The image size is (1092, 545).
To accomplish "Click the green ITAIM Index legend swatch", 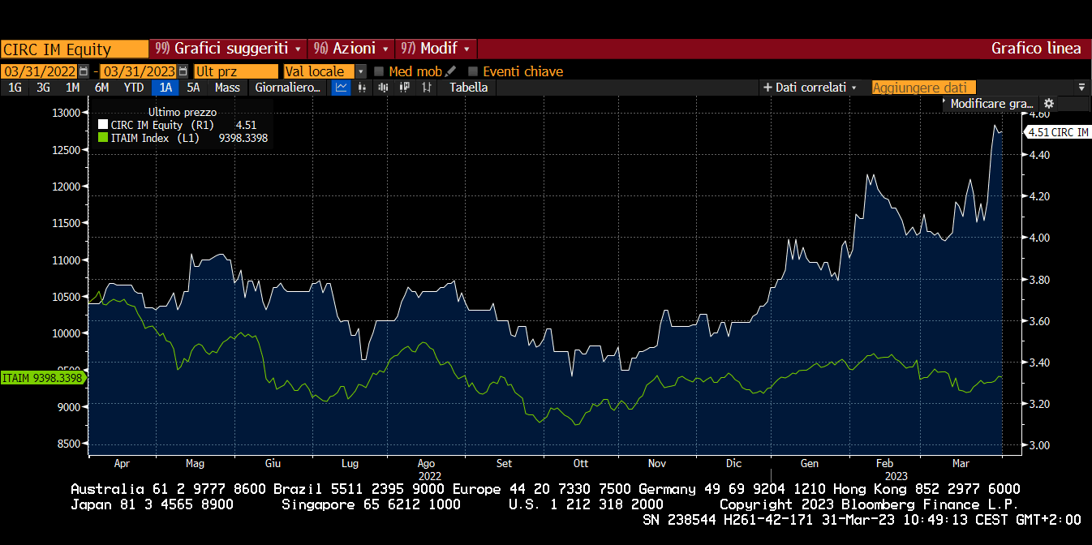I will point(103,138).
